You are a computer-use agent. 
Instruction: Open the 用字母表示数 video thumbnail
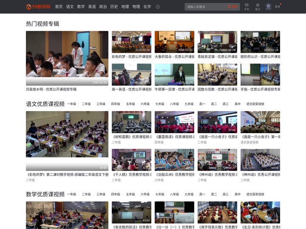pos(218,212)
